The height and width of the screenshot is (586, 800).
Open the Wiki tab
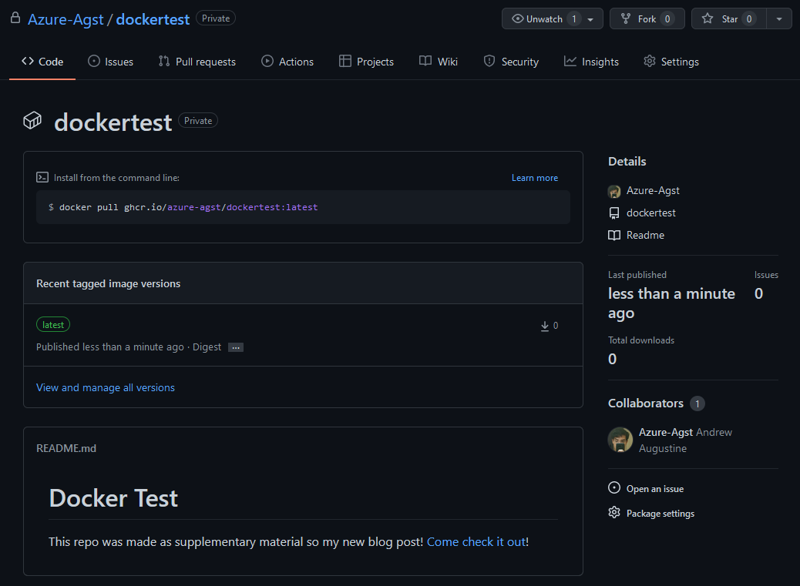[439, 62]
